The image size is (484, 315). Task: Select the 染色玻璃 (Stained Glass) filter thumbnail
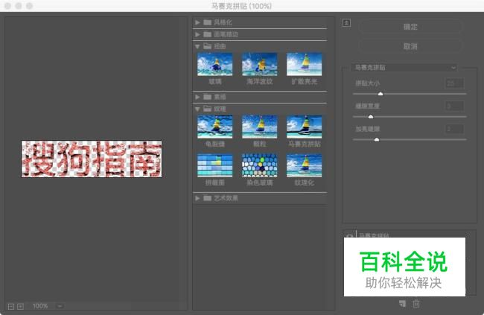(260, 165)
